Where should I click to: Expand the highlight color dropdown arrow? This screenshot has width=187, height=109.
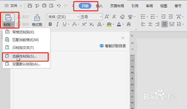pyautogui.click(x=113, y=24)
